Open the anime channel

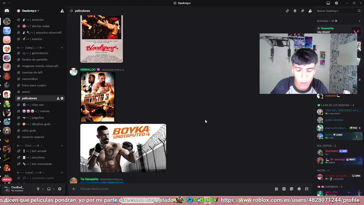click(40, 92)
